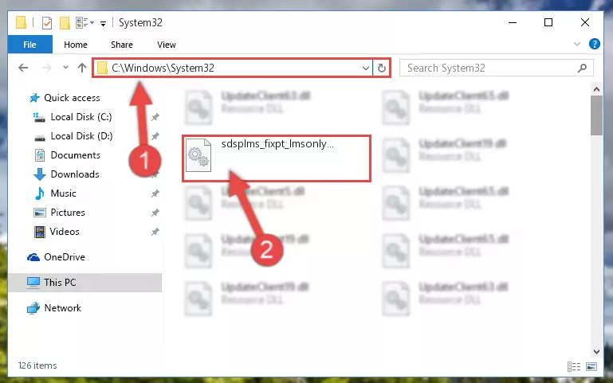Viewport: 613px width, 383px height.
Task: Switch to the View ribbon tab
Action: click(166, 45)
